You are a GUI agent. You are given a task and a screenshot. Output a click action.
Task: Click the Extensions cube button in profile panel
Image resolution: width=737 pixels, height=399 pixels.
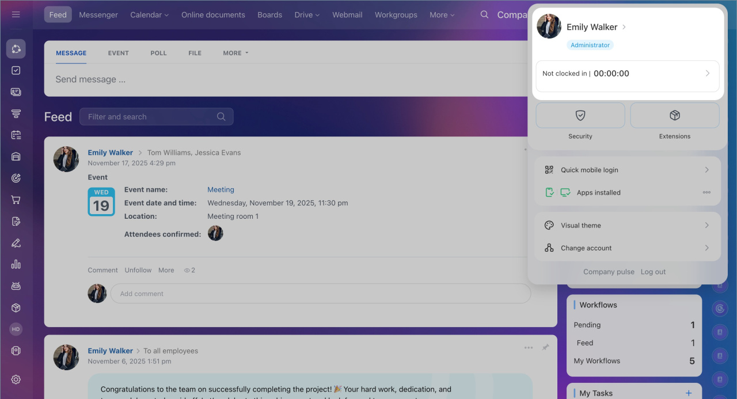pyautogui.click(x=674, y=116)
